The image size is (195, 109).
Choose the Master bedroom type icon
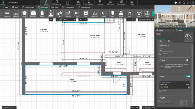pyautogui.click(x=33, y=13)
